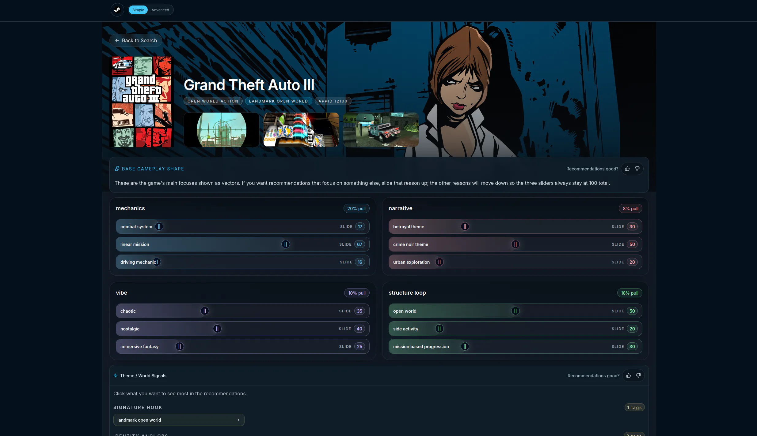Click the LANDMARK OPEN WORLD tag

tap(279, 101)
